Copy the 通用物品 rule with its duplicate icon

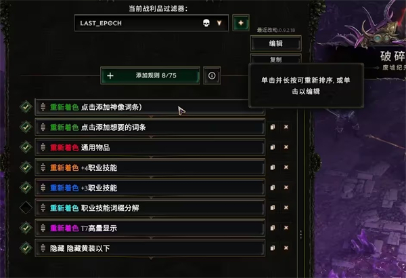pos(273,147)
